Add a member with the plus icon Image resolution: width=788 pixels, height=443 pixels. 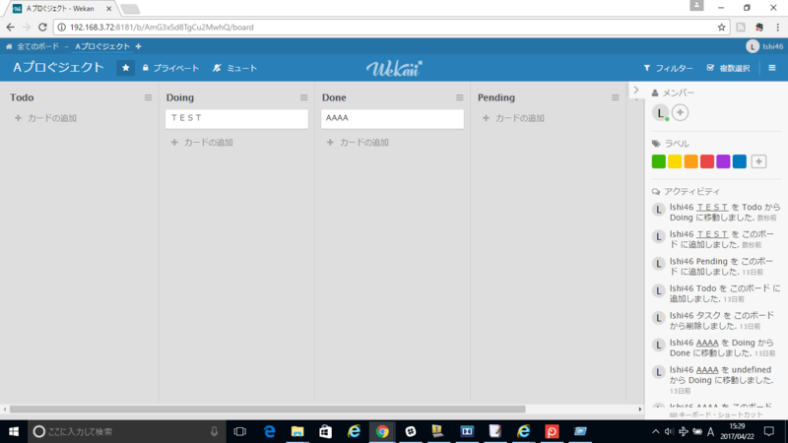point(680,112)
